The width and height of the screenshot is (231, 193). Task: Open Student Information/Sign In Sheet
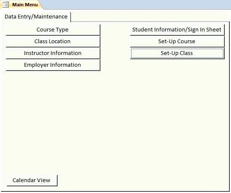click(x=177, y=30)
